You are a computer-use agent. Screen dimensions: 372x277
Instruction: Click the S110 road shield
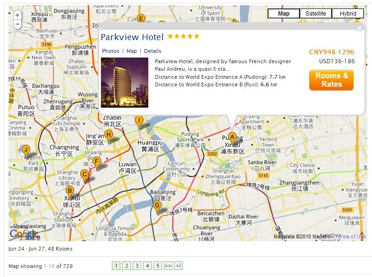(263, 176)
